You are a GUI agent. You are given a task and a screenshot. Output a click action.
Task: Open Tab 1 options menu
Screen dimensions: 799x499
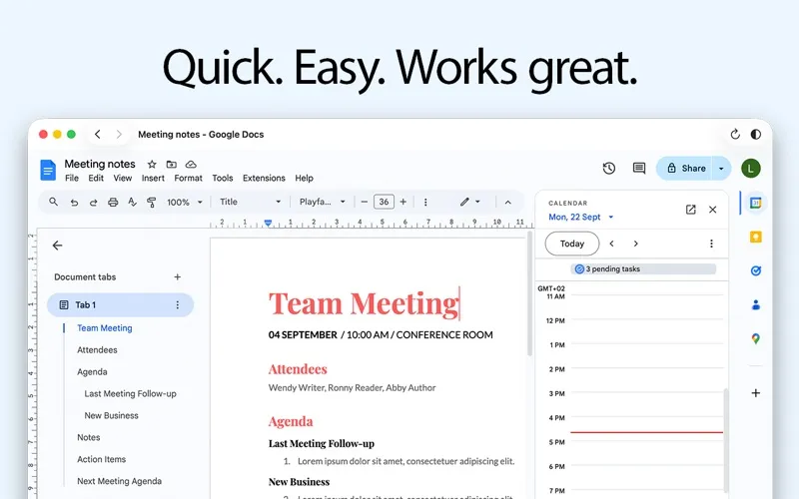click(178, 304)
